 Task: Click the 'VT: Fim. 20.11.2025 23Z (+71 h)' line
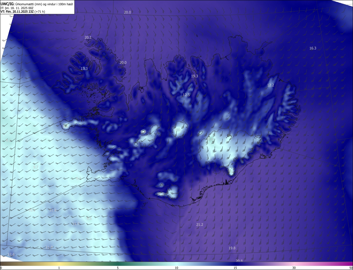[23, 12]
